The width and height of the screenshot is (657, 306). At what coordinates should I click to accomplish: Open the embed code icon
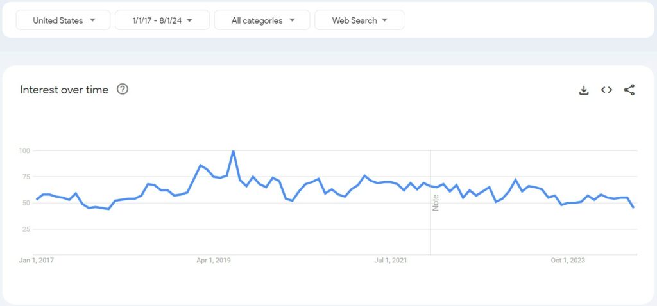click(x=606, y=90)
